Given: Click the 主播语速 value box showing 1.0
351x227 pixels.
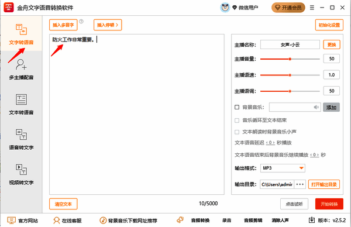Looking at the screenshot, I should click(x=332, y=75).
